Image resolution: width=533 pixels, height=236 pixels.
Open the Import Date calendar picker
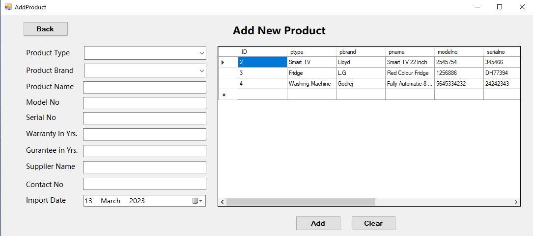(197, 201)
